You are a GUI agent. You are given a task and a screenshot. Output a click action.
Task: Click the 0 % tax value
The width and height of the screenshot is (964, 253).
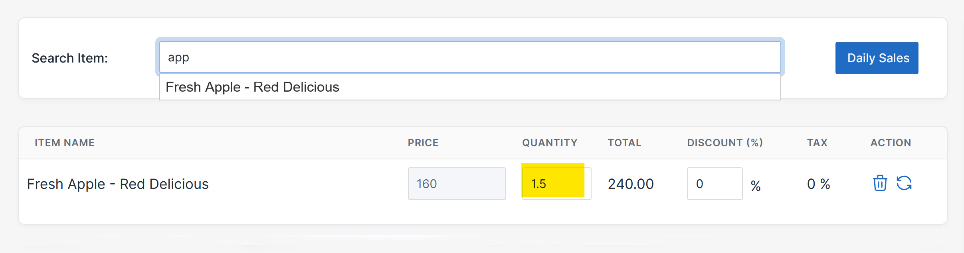(818, 184)
